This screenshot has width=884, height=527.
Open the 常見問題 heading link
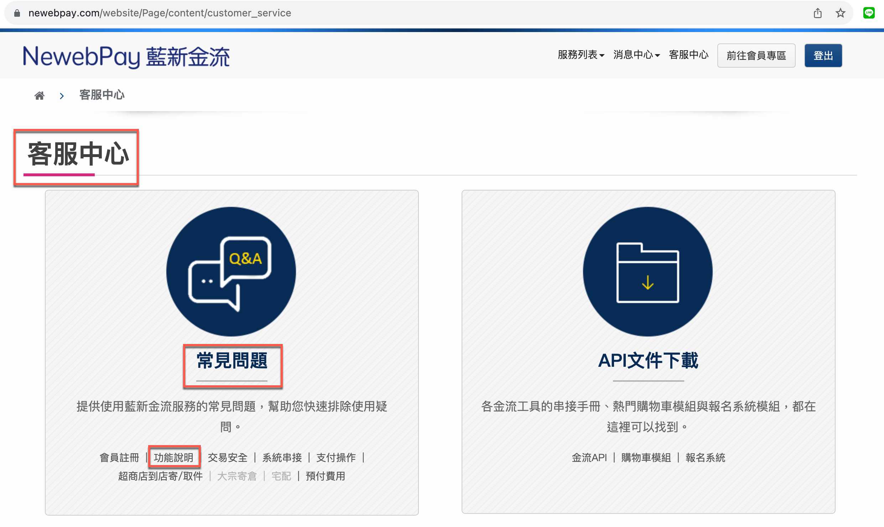pyautogui.click(x=232, y=361)
